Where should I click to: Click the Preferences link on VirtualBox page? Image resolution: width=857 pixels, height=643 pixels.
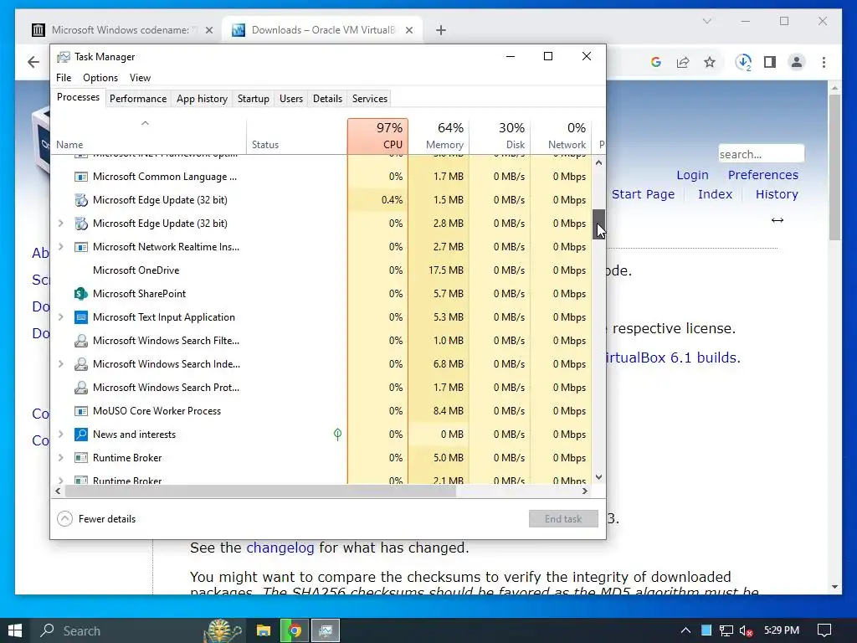coord(763,175)
